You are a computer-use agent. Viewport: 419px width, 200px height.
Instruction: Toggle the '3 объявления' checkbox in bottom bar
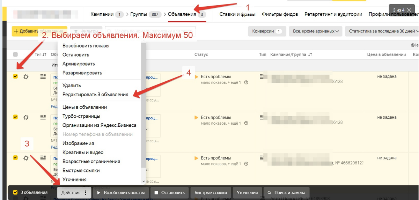pos(15,192)
